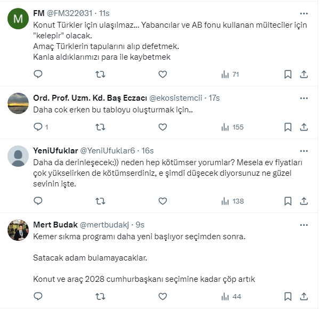Open Mert Budak's profile link
The width and height of the screenshot is (332, 309).
click(54, 225)
